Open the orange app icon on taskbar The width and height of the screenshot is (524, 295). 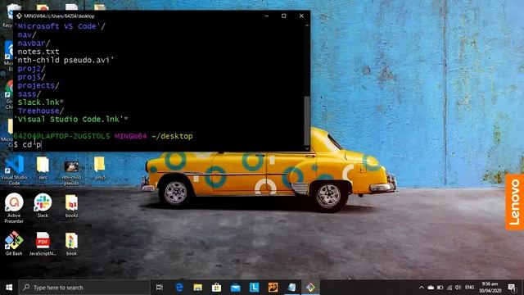click(273, 288)
